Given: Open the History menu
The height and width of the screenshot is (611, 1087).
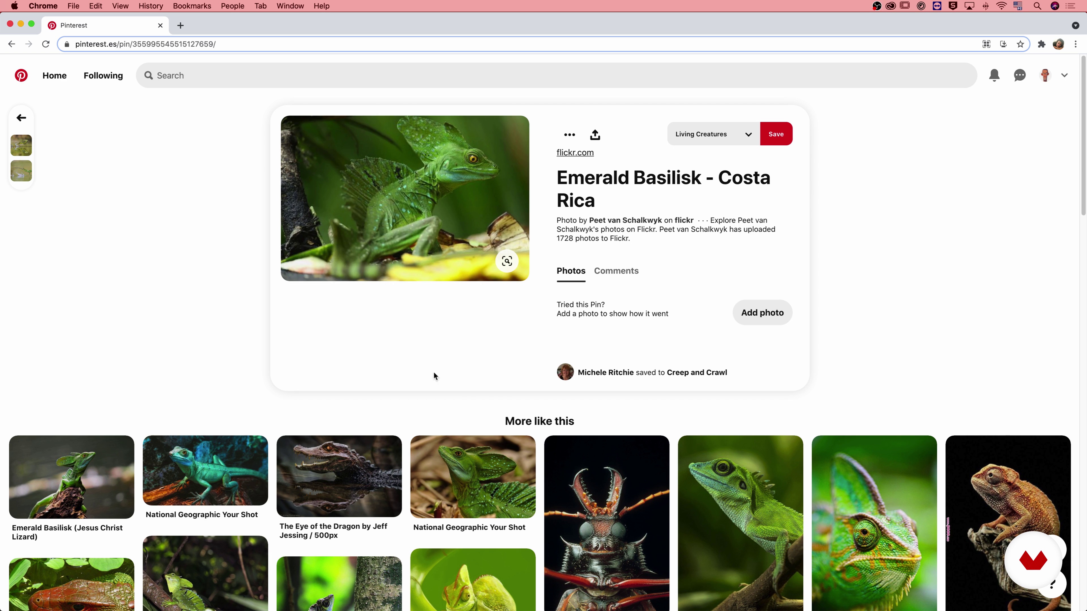Looking at the screenshot, I should pyautogui.click(x=151, y=6).
